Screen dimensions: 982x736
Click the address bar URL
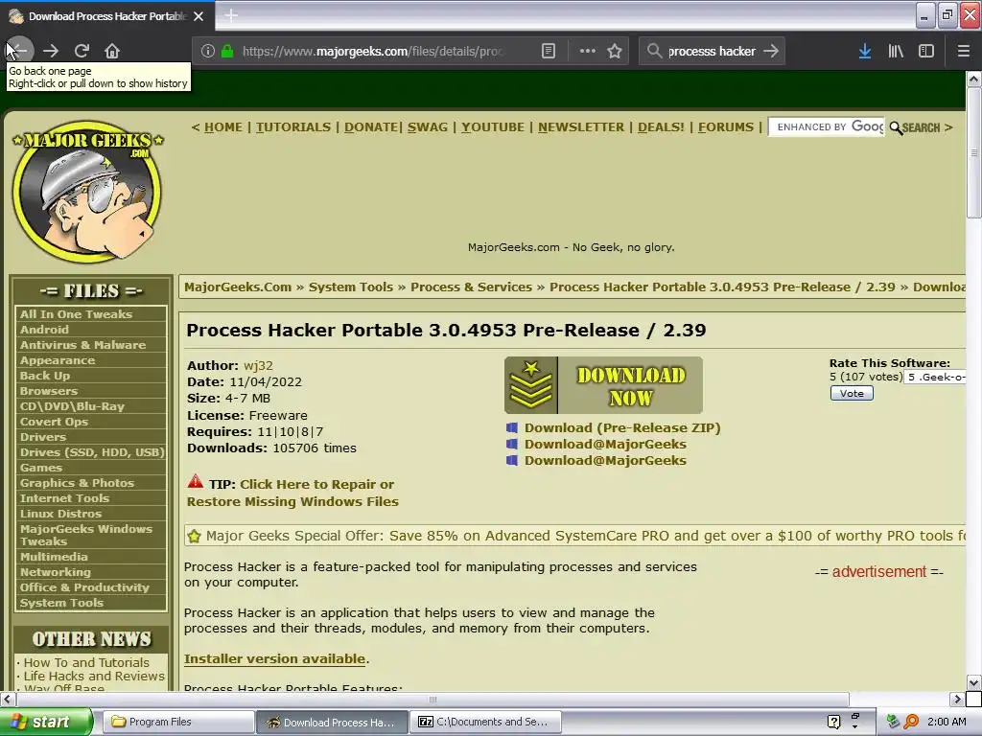click(x=373, y=51)
